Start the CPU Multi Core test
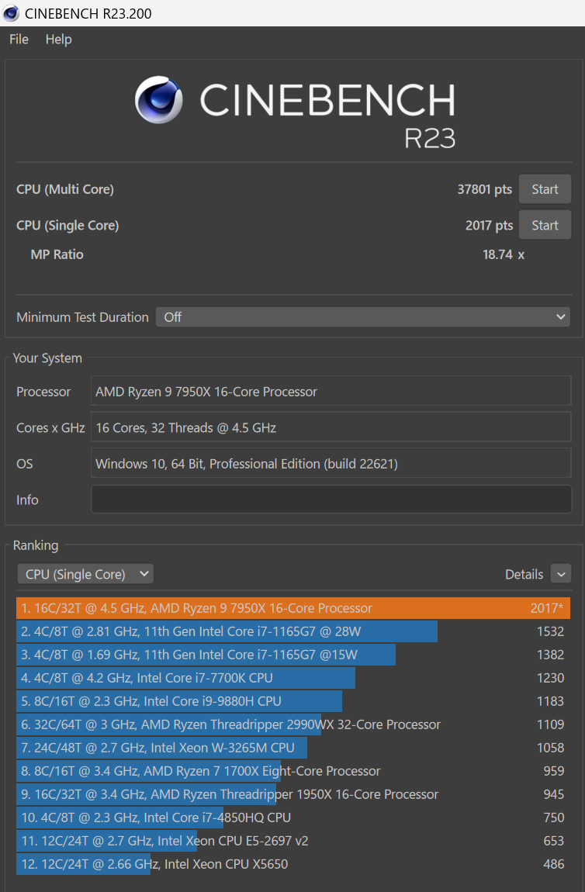 (545, 188)
